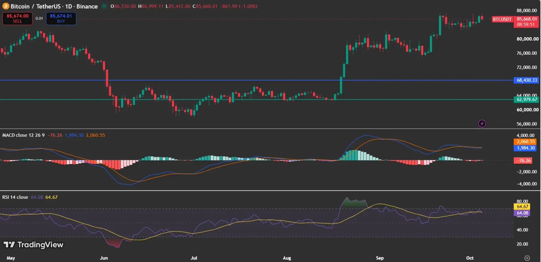The height and width of the screenshot is (262, 541).
Task: Click the open price O86,530.00
Action: tap(123, 6)
